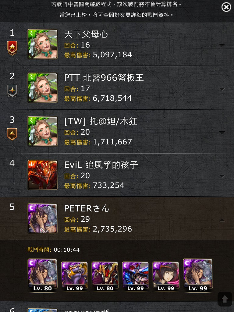
Task: Tap PETERさん's dark leader avatar
Action: pyautogui.click(x=43, y=218)
